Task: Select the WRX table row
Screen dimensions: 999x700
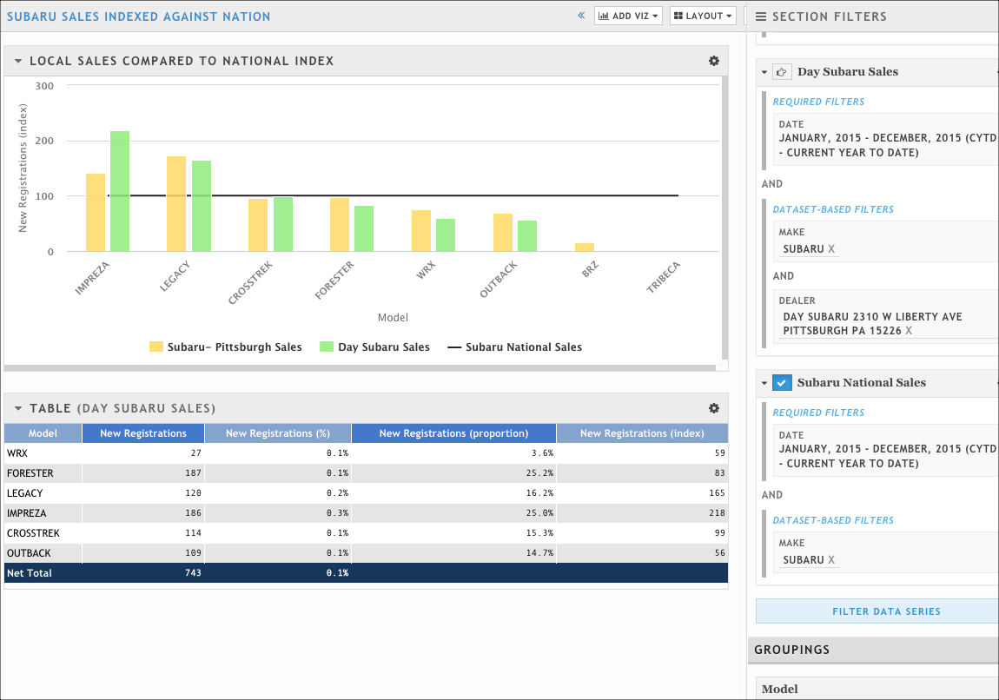Action: pos(366,452)
